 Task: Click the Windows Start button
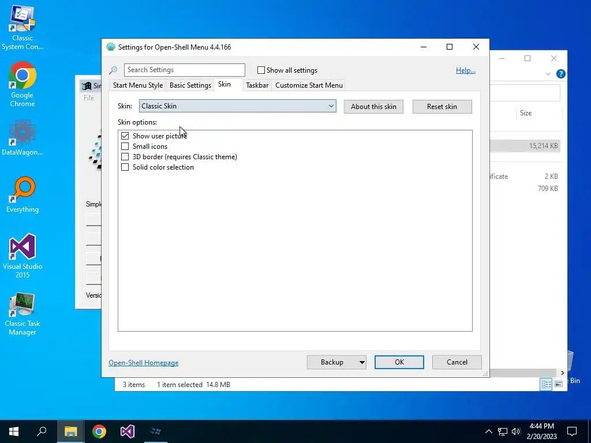coord(14,431)
